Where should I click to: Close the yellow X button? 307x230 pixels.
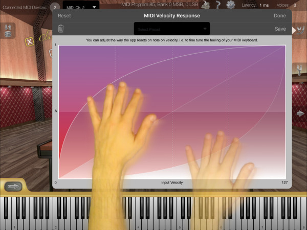pos(30,42)
